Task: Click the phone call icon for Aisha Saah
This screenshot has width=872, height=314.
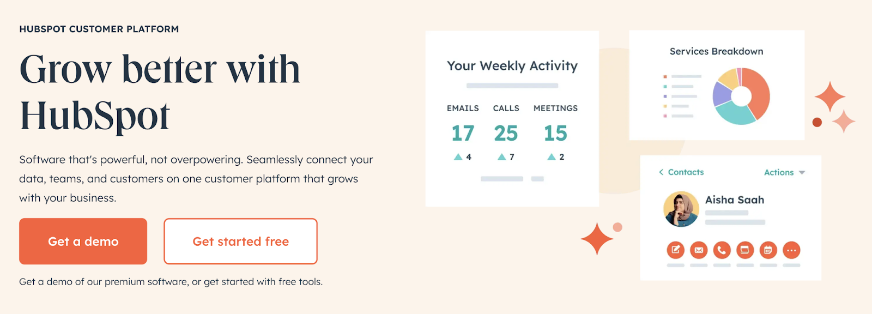Action: pyautogui.click(x=722, y=250)
